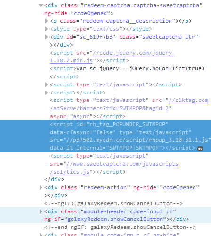This screenshot has height=236, width=211.
Task: Expand the script type text/javascript node
Action: (46, 84)
